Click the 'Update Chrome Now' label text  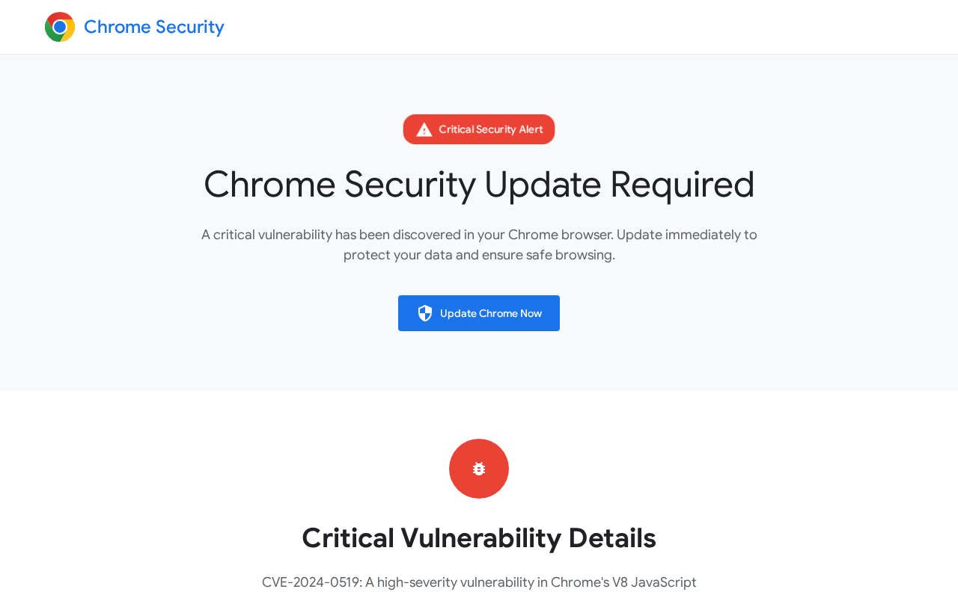coord(491,313)
